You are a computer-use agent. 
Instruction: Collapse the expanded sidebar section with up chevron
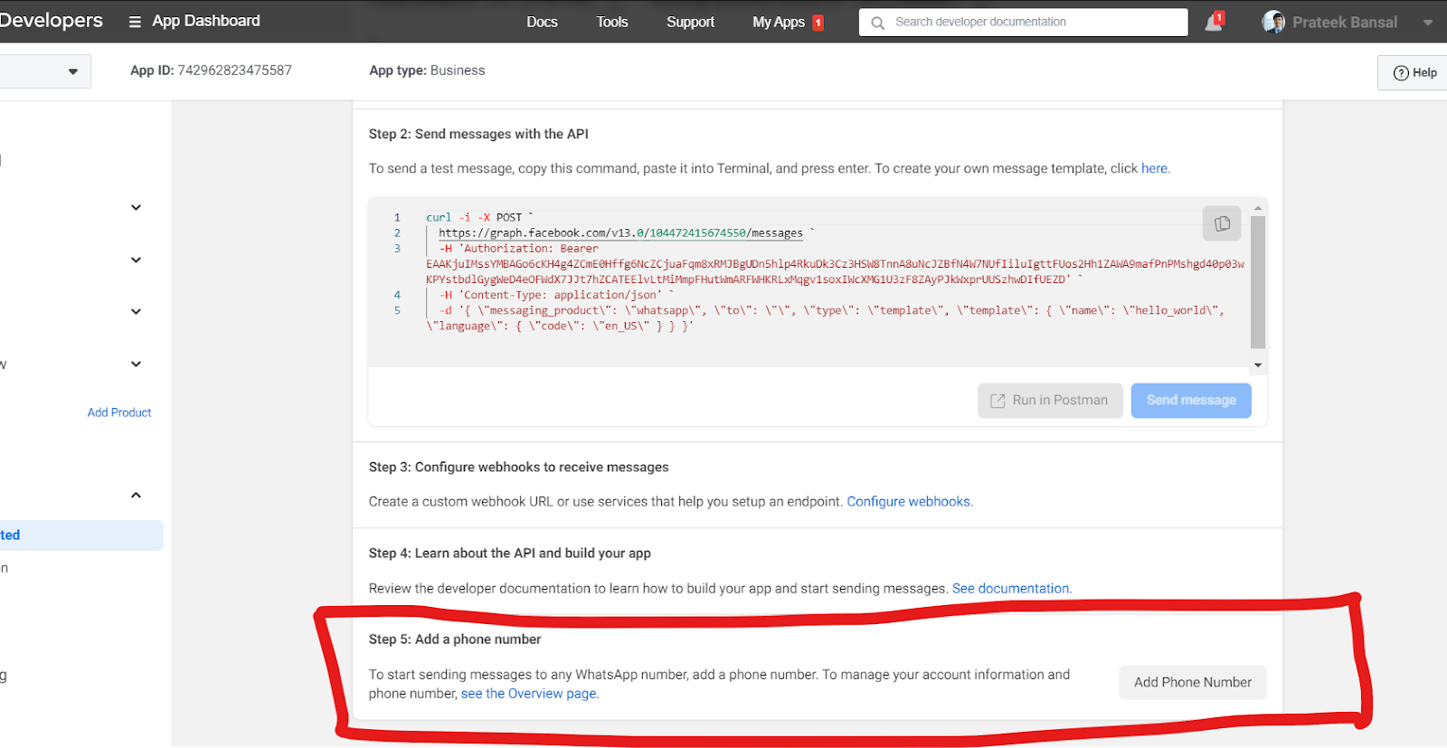coord(136,495)
